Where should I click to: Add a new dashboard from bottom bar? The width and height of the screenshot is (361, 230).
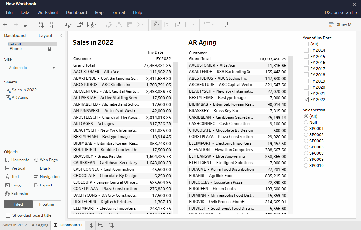[x=101, y=225]
